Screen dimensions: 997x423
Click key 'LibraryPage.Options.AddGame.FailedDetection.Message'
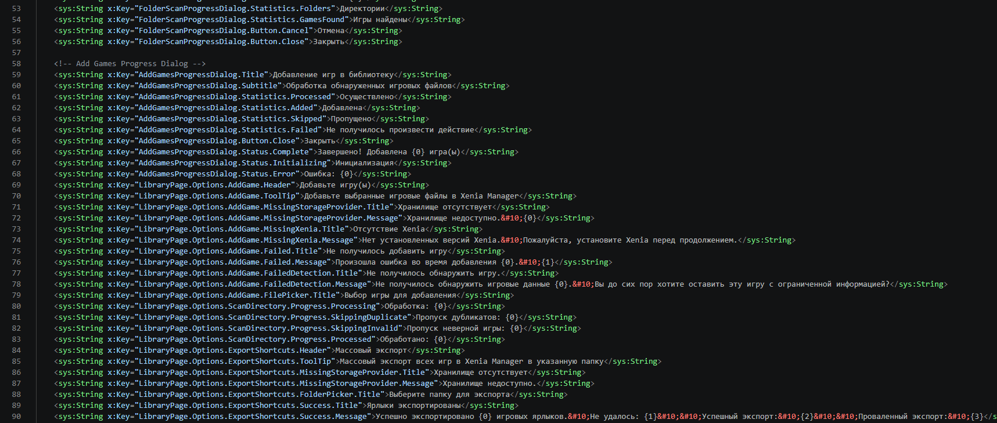point(253,284)
